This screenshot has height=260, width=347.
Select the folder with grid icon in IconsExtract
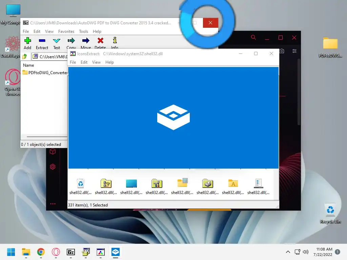[182, 187]
